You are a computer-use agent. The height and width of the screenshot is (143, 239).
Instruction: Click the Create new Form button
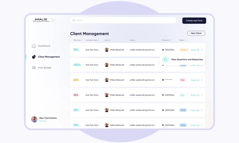click(x=194, y=21)
